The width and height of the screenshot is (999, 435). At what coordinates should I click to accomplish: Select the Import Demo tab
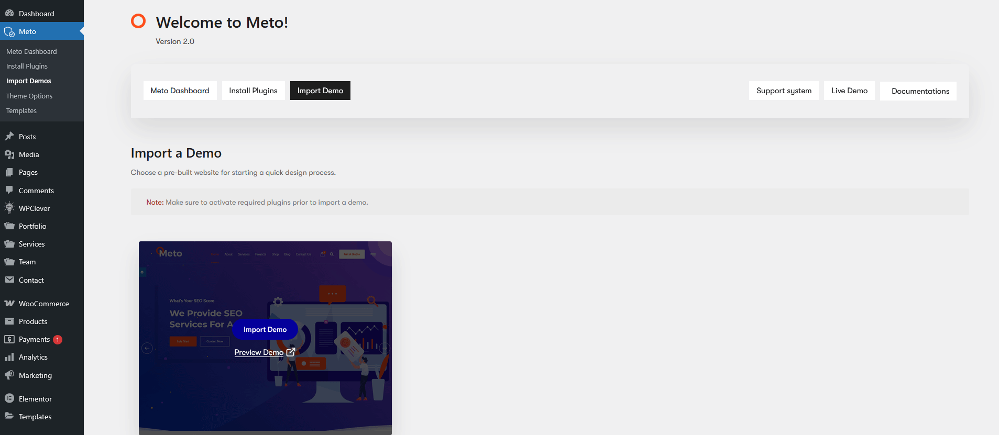coord(320,91)
